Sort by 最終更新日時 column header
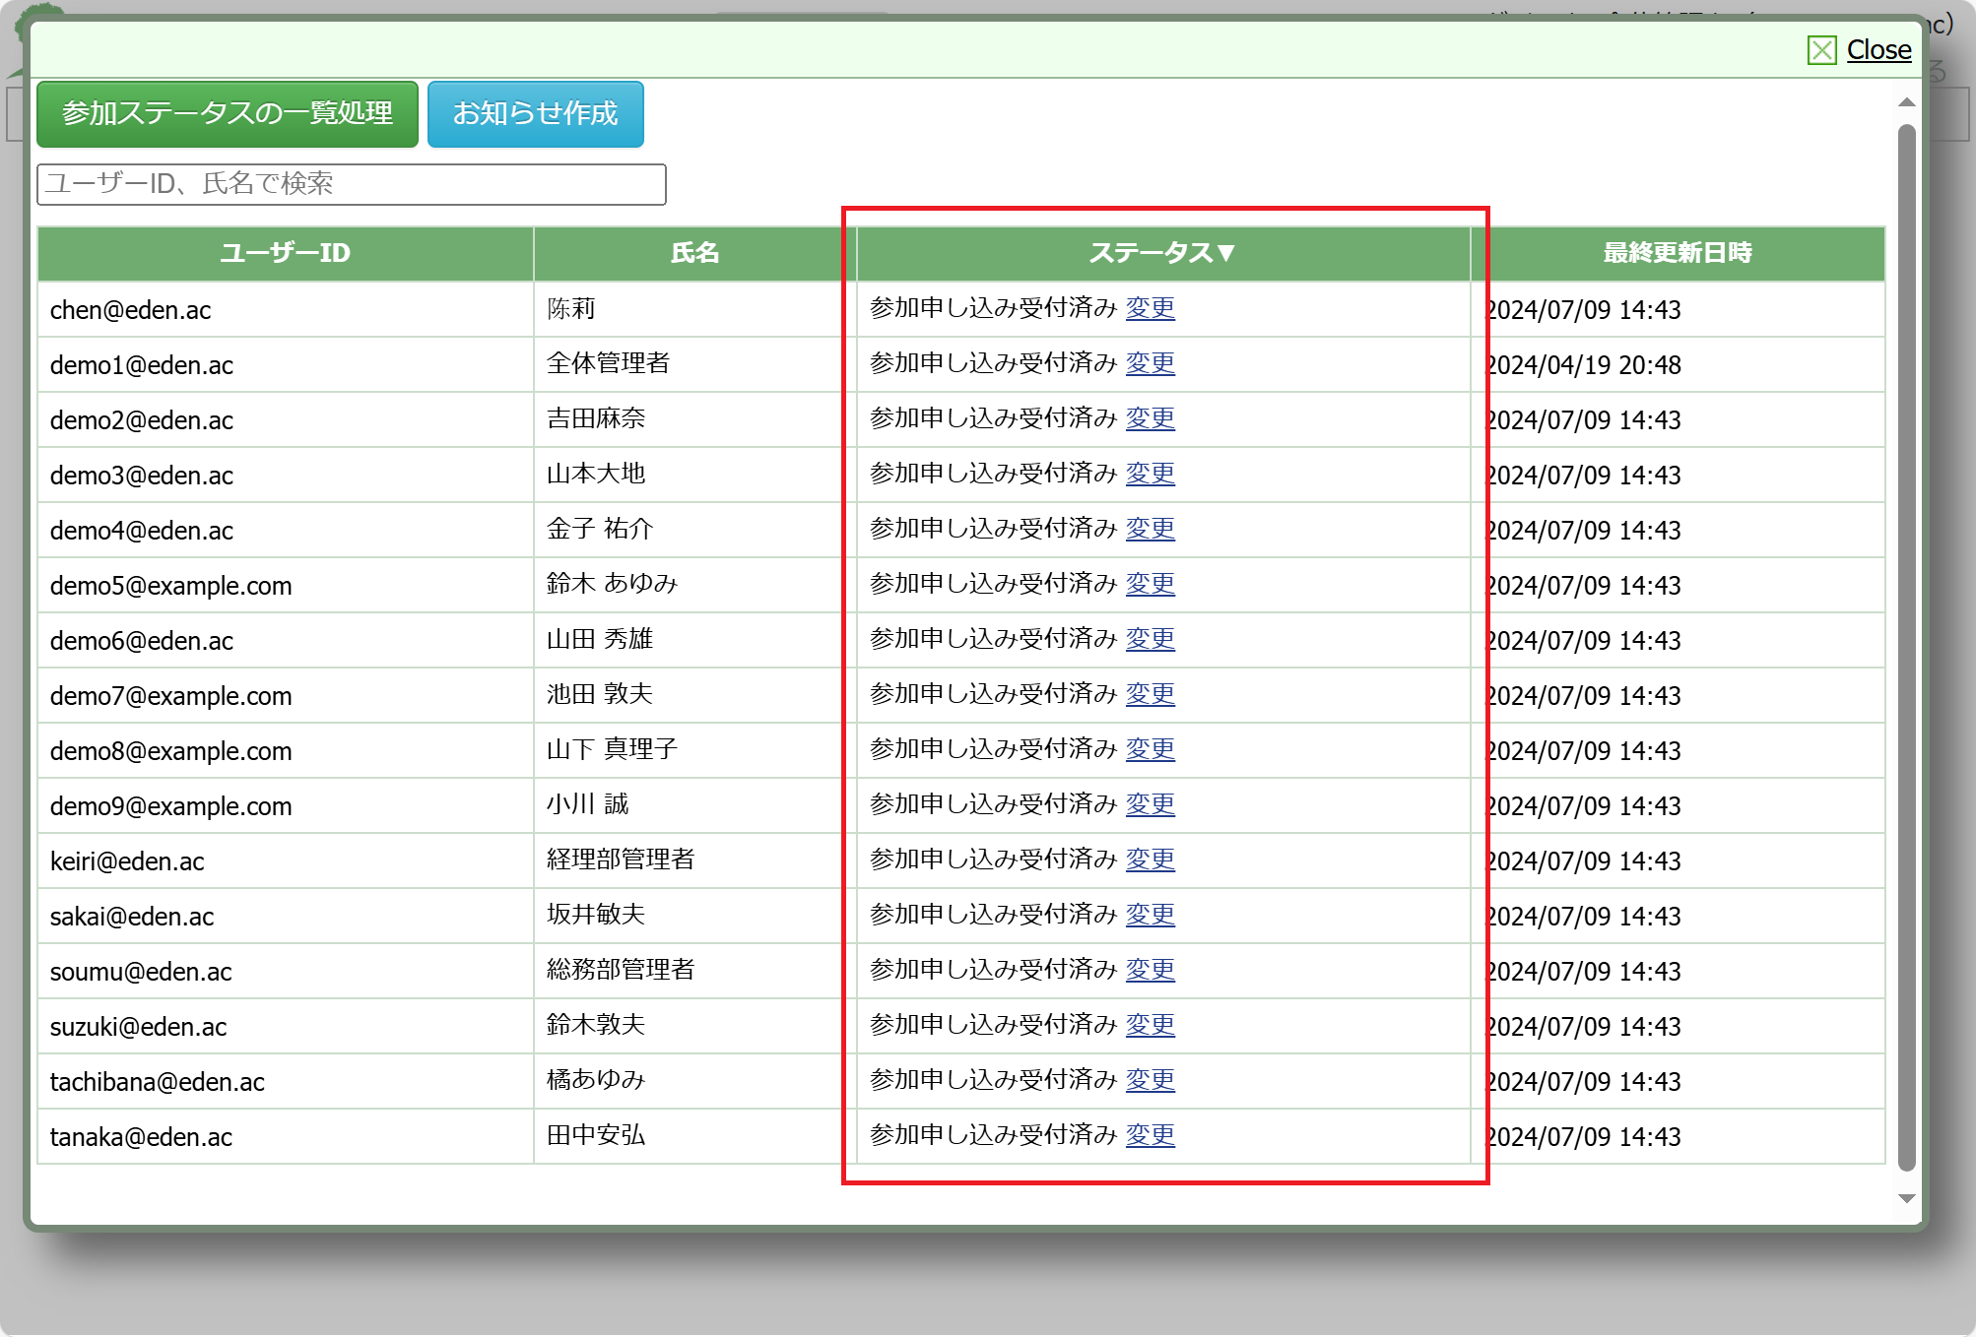The image size is (1976, 1337). 1677,253
